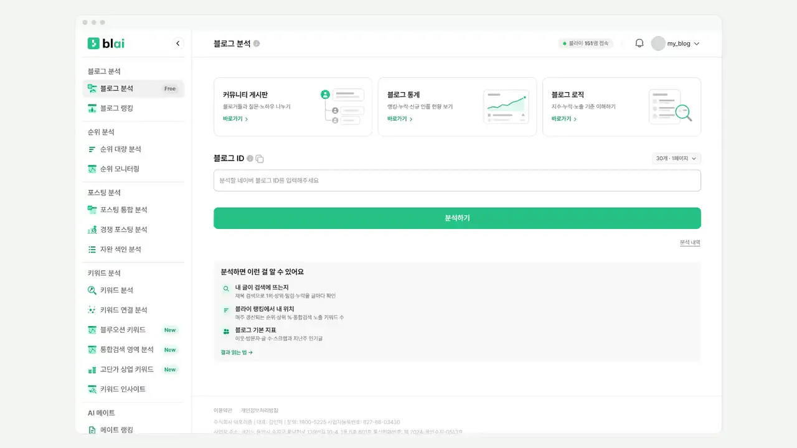Click the text 블로그 기본 지표
This screenshot has width=797, height=448.
pyautogui.click(x=255, y=330)
